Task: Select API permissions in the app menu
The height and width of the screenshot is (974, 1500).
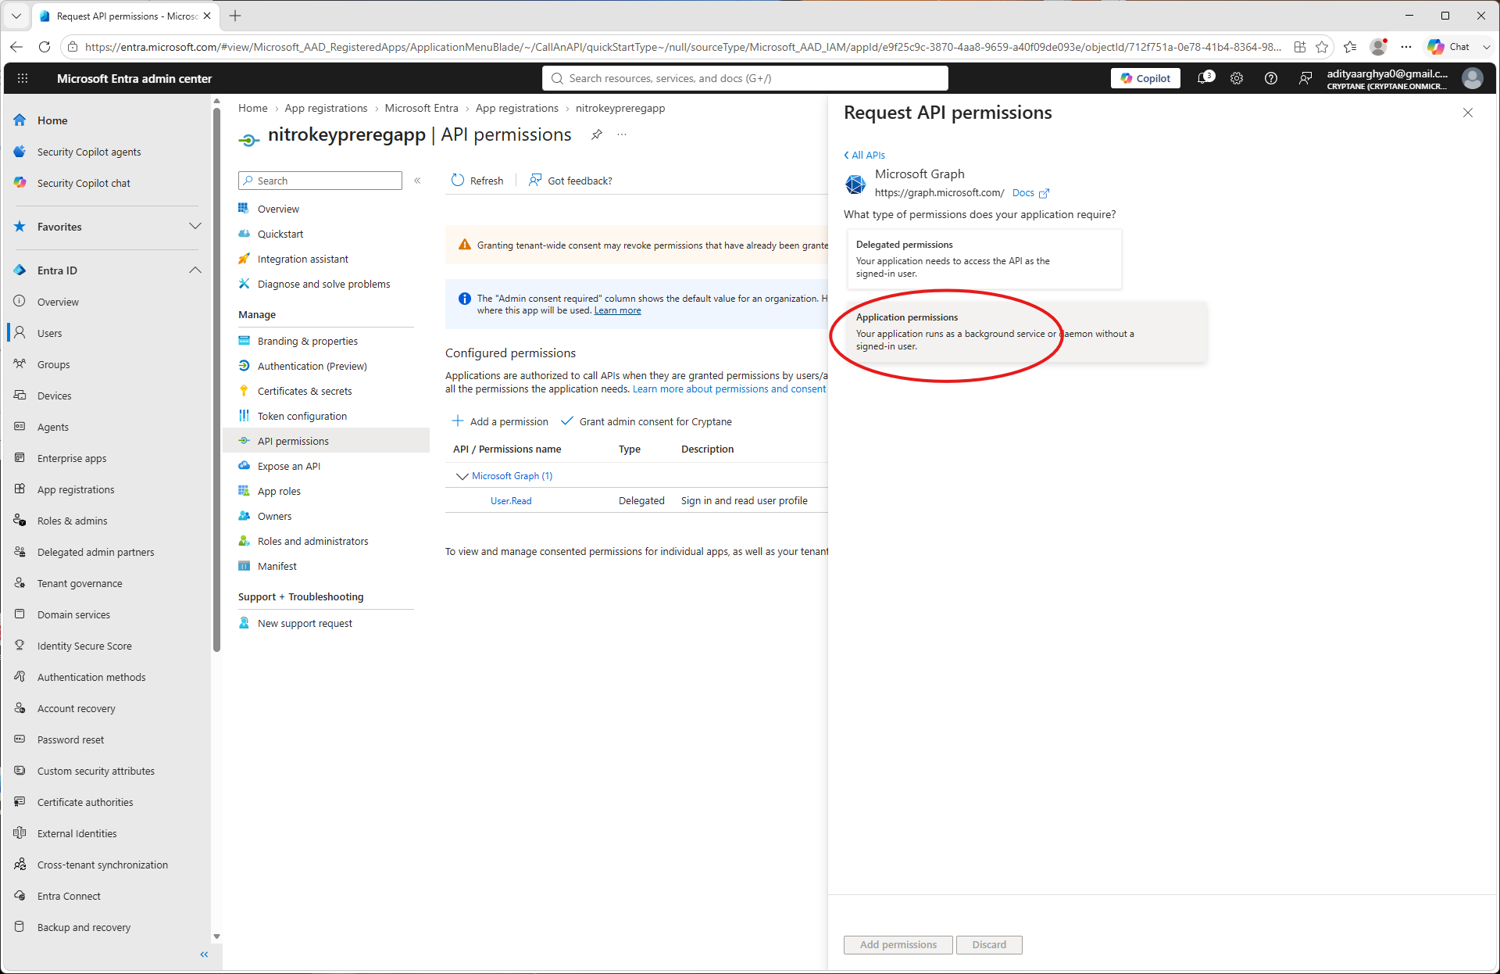Action: (x=327, y=441)
